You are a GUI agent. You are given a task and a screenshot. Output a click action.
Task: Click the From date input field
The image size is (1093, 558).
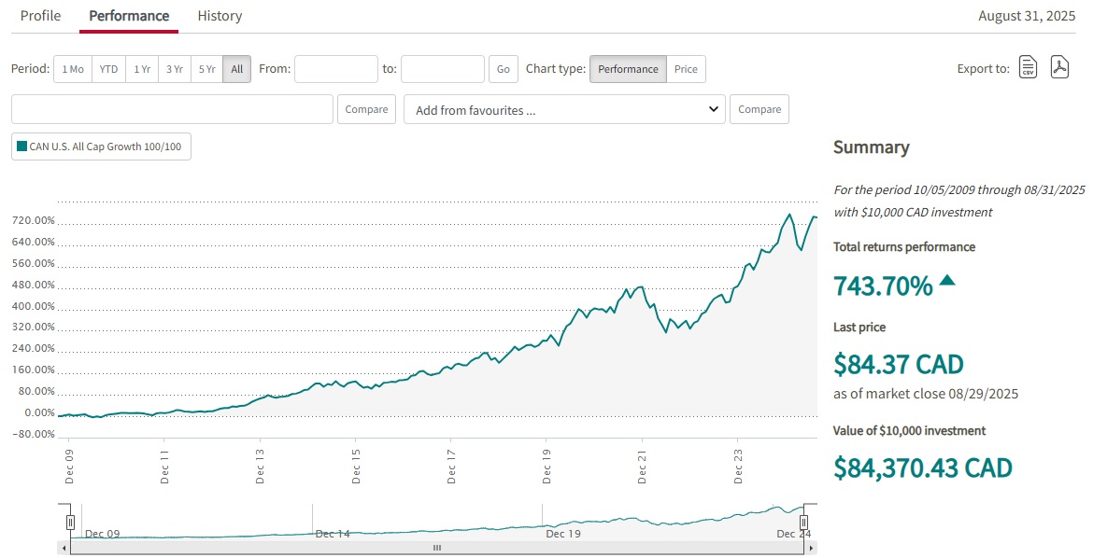click(335, 69)
